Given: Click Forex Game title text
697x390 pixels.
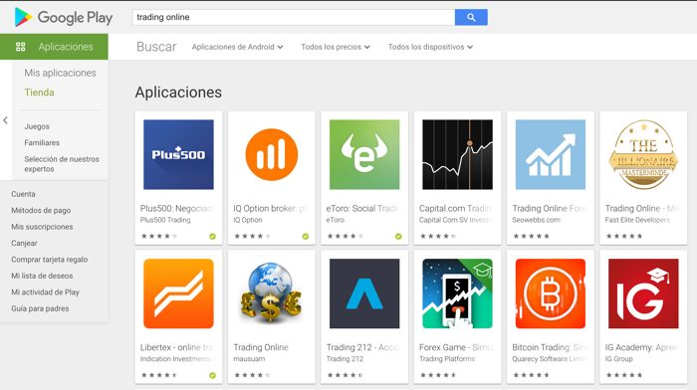Looking at the screenshot, I should tap(456, 347).
